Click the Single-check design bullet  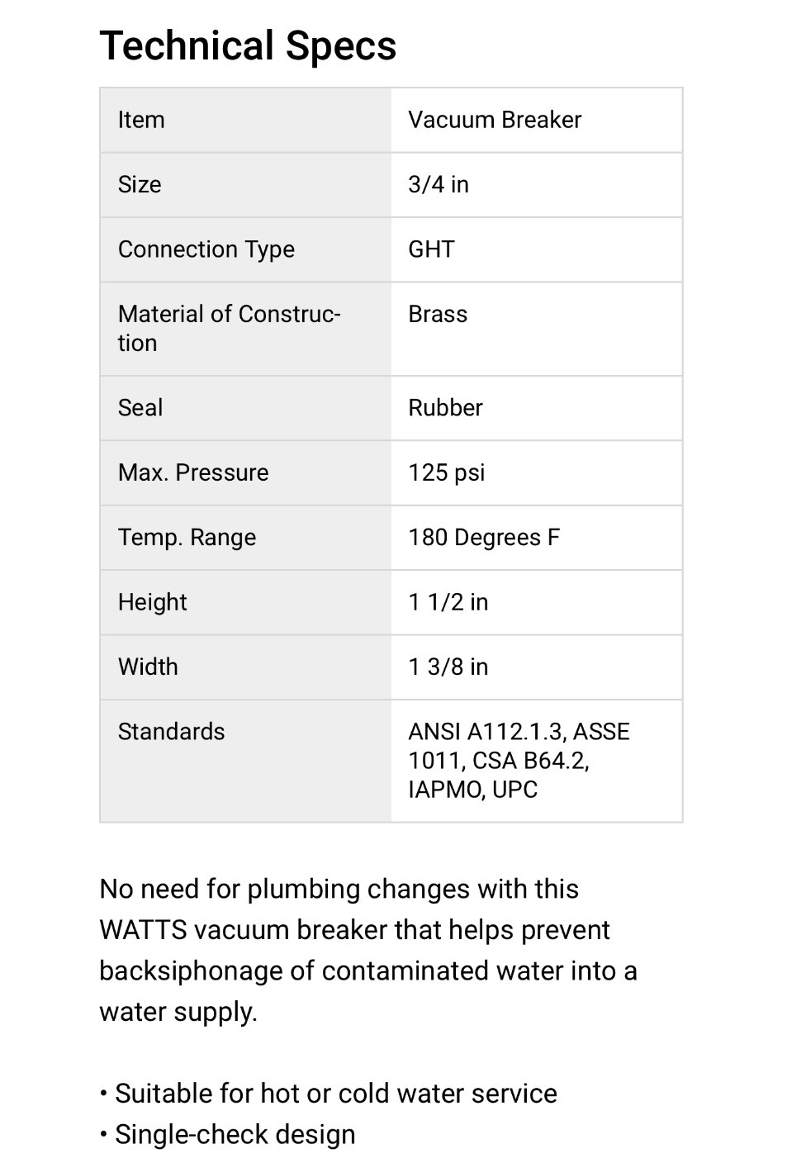point(228,1135)
